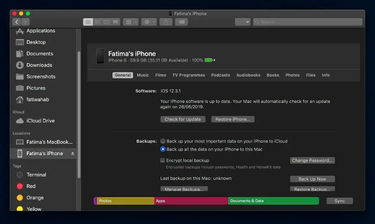375x224 pixels.
Task: Click the Edit Tags toolbar icon
Action: click(x=181, y=22)
